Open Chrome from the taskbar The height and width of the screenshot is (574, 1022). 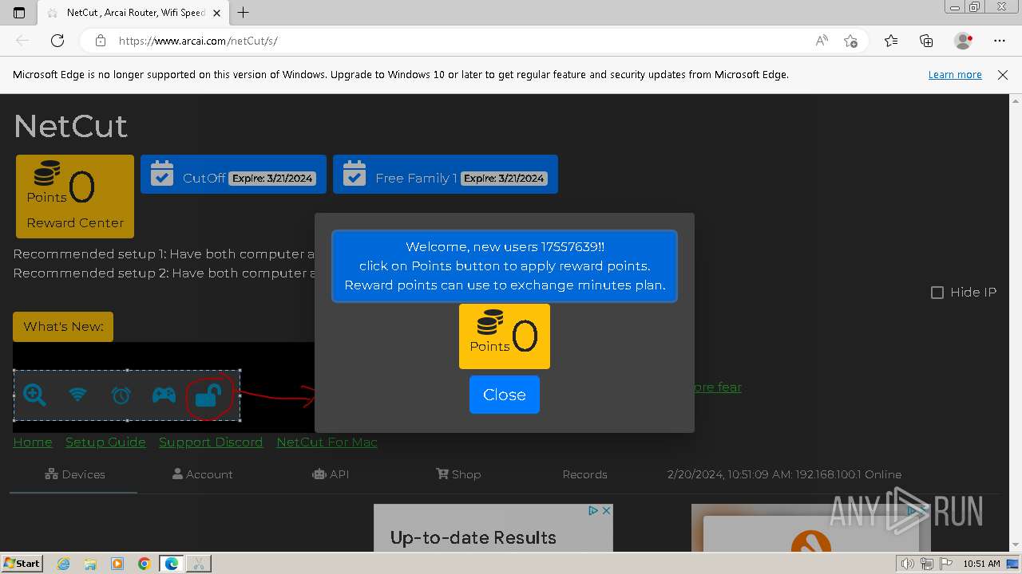(x=145, y=564)
